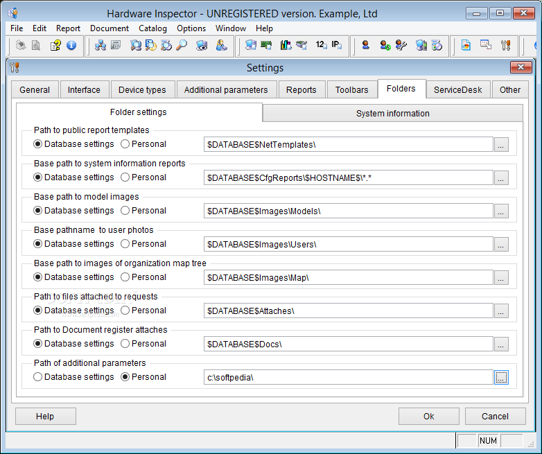This screenshot has height=454, width=542.
Task: Select Personal for user photos pathname
Action: click(x=143, y=243)
